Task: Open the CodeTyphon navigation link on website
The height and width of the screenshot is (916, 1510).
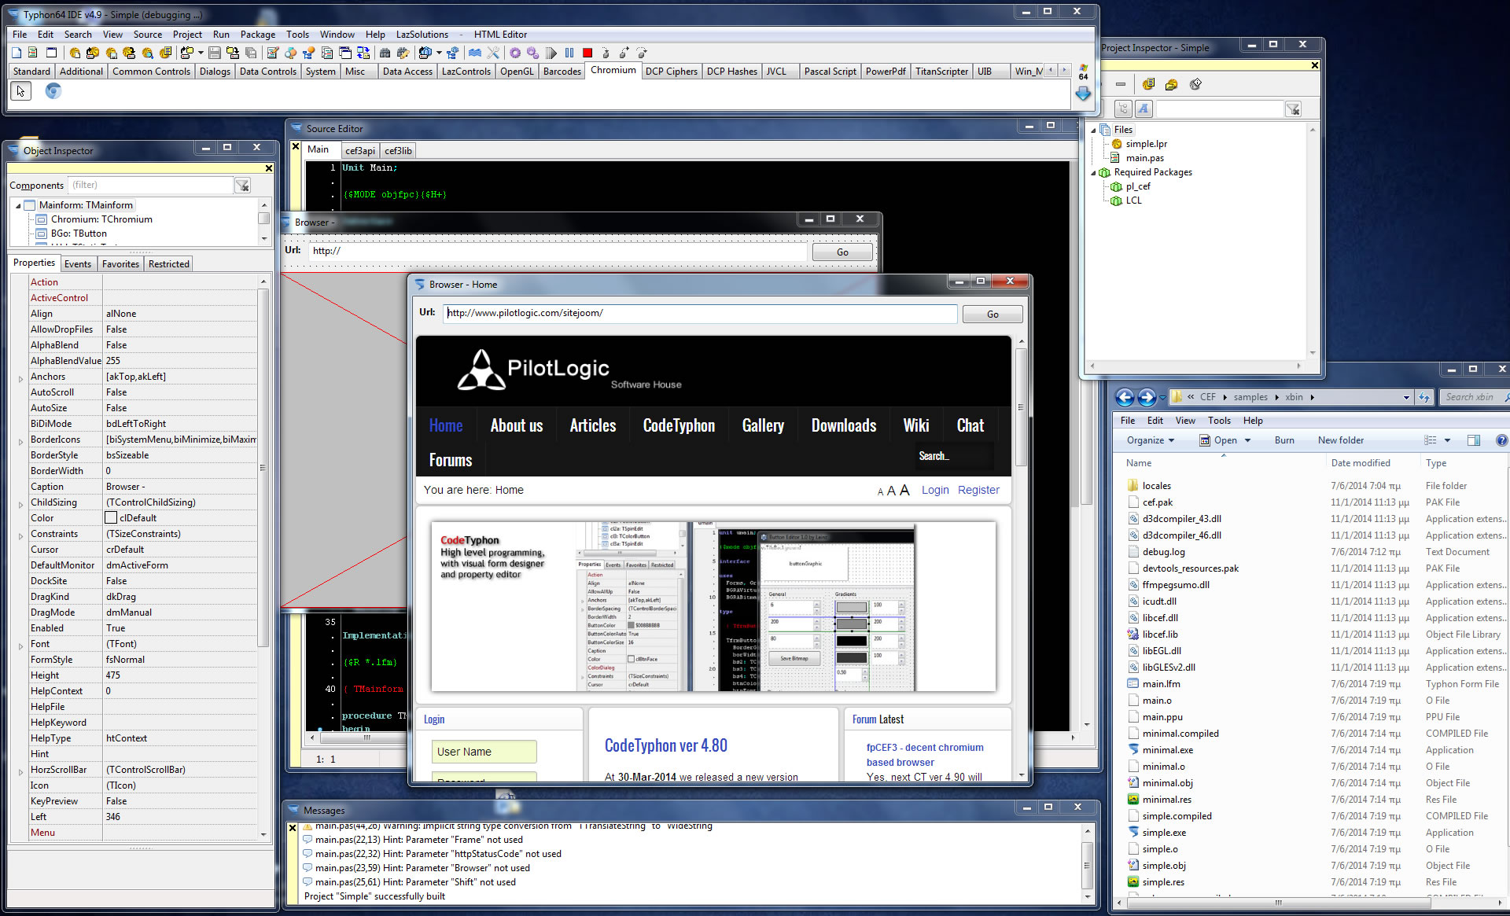Action: pos(679,425)
